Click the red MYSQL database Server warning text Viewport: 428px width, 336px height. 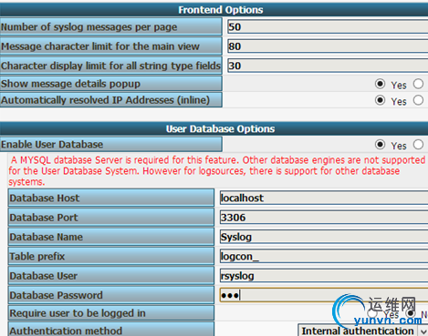(x=216, y=170)
